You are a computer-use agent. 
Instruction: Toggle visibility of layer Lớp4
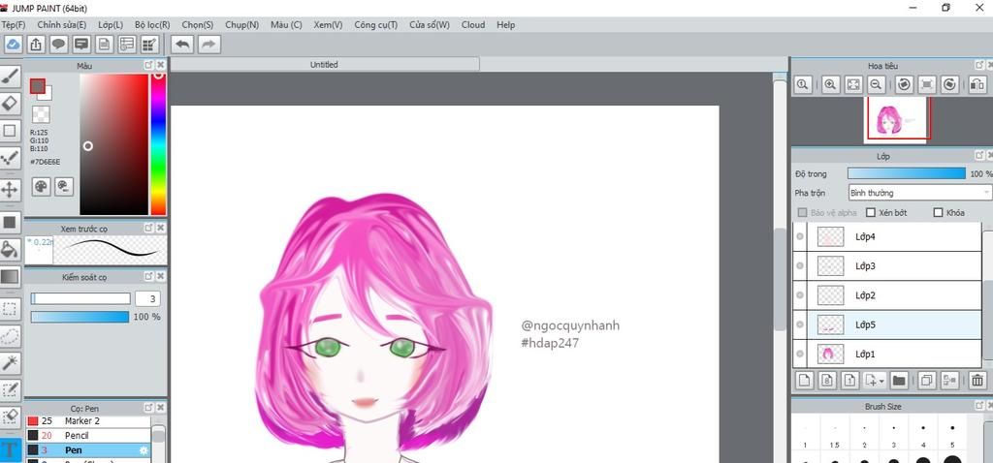pyautogui.click(x=800, y=236)
